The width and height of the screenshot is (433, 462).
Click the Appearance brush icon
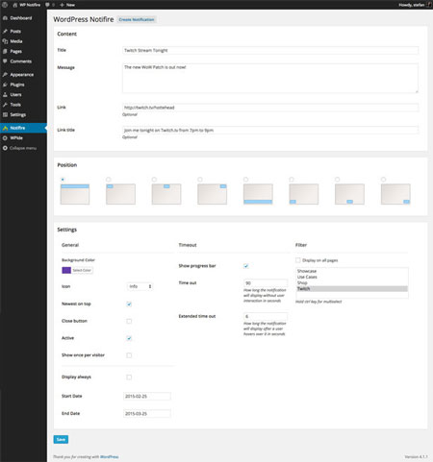(x=5, y=75)
